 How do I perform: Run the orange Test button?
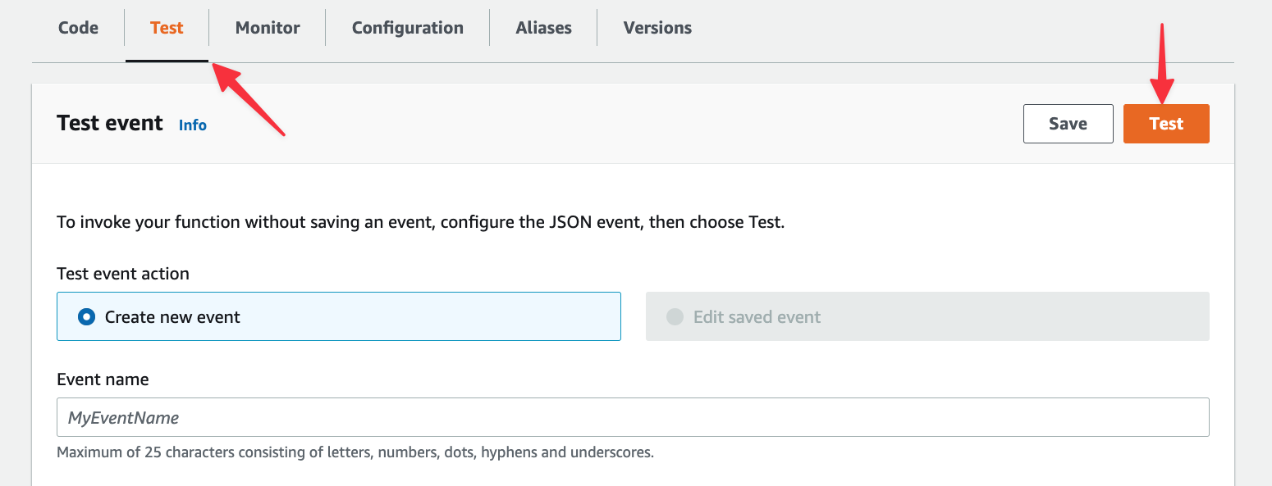[1166, 124]
